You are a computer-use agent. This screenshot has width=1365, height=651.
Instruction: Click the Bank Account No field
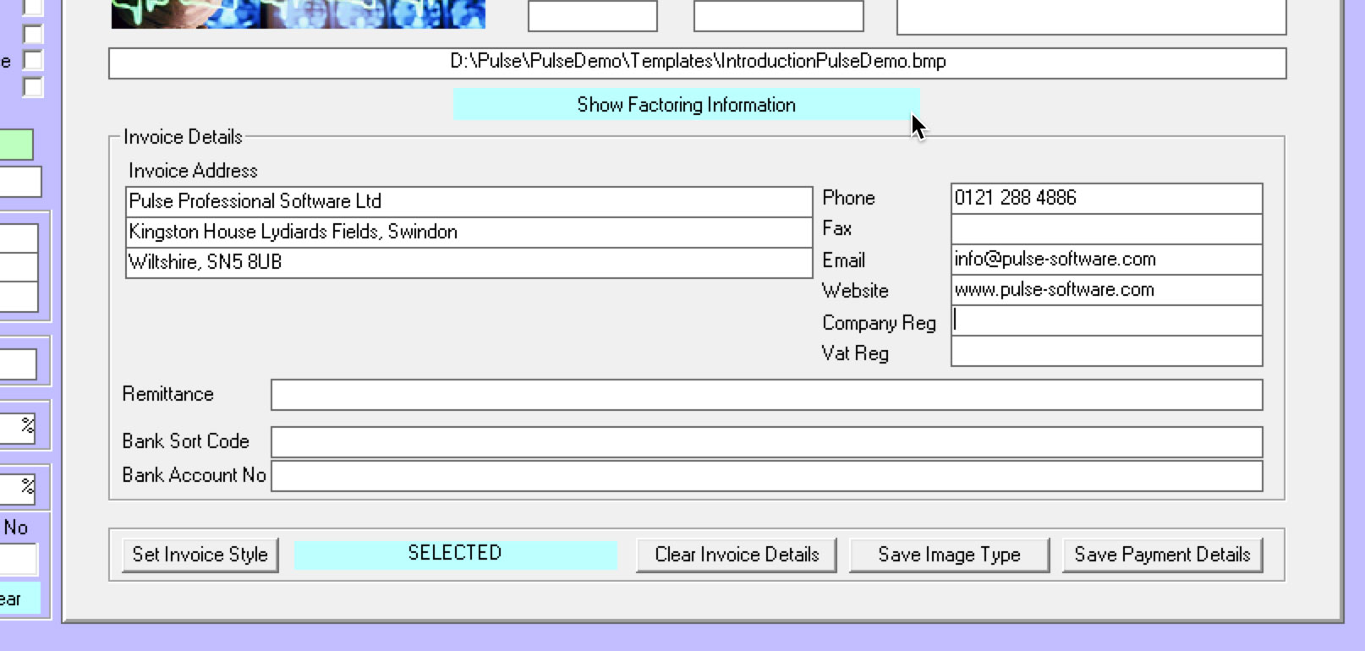click(x=766, y=475)
